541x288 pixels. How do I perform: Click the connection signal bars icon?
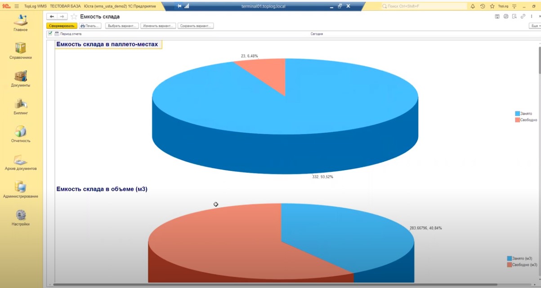click(187, 6)
